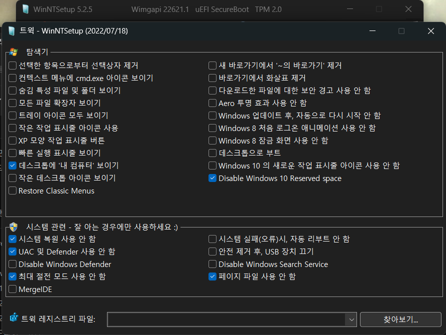Viewport: 446px width, 335px height.
Task: Enable XP 모양 작업 표시줄 버튼
Action: 12,140
